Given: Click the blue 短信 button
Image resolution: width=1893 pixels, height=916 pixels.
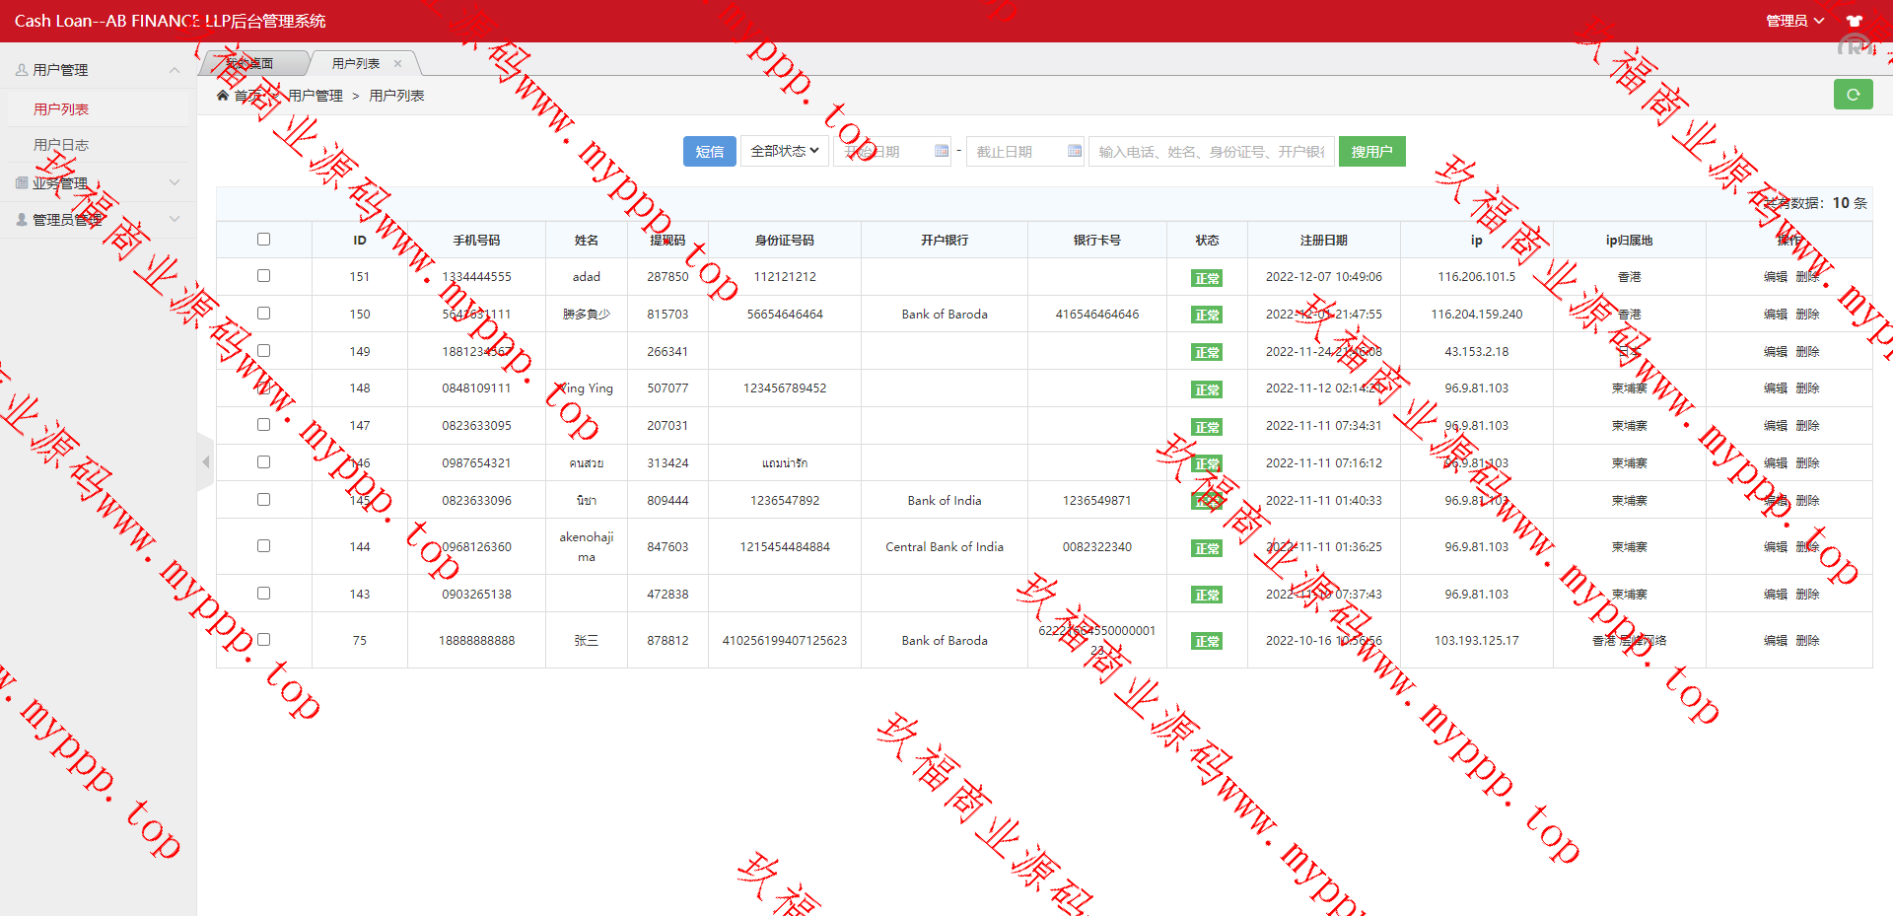Looking at the screenshot, I should (x=709, y=151).
